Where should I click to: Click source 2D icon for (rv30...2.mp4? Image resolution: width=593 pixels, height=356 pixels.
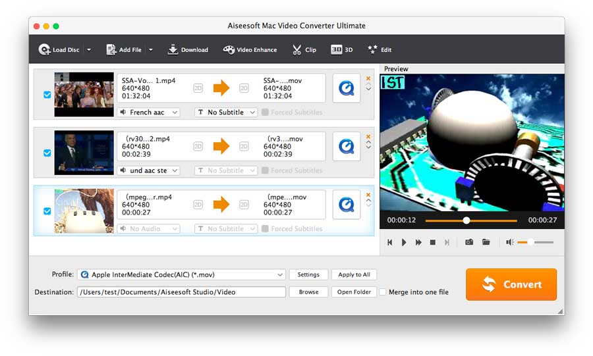[198, 146]
